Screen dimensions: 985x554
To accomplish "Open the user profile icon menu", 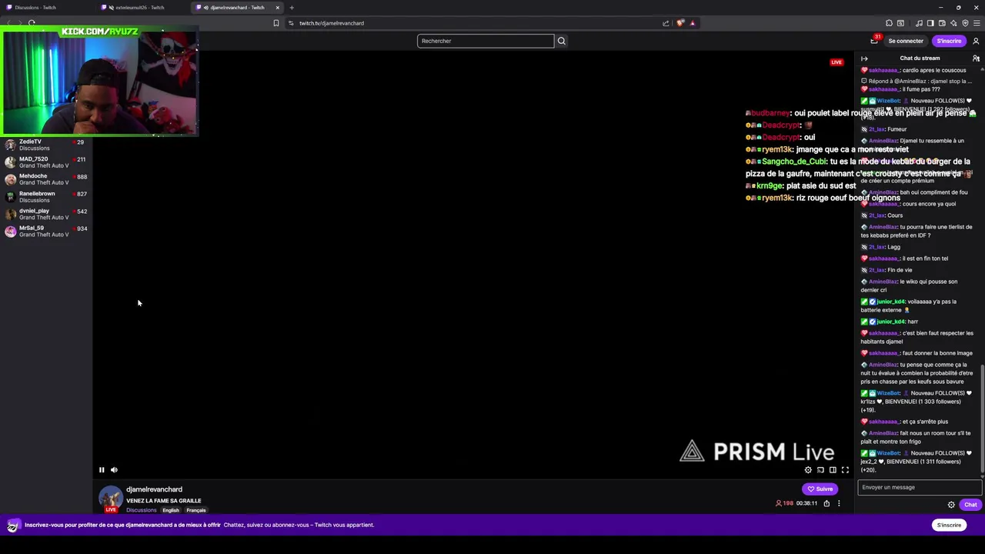I will click(x=976, y=41).
